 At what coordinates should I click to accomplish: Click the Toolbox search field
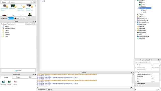tap(20, 2)
